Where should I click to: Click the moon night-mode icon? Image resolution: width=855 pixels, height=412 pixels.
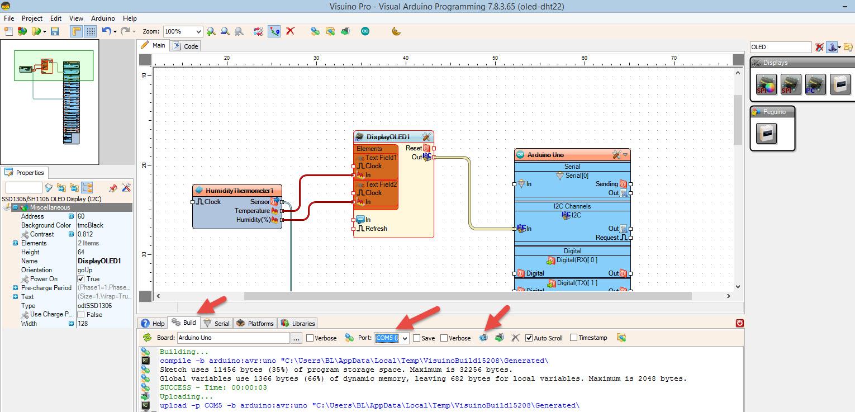[x=396, y=31]
